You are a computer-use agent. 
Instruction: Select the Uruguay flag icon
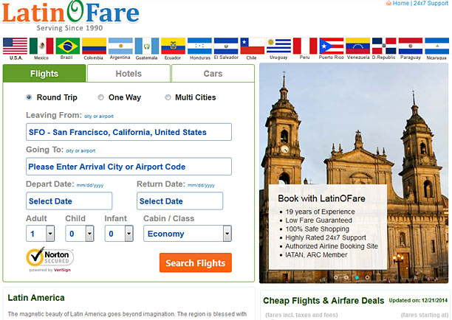(x=278, y=46)
